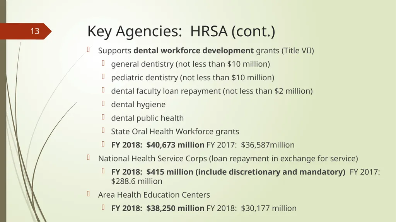Viewport: 396px width, 222px height.
Task: Click "FY 2018: $40,673 million" line
Action: coord(203,145)
